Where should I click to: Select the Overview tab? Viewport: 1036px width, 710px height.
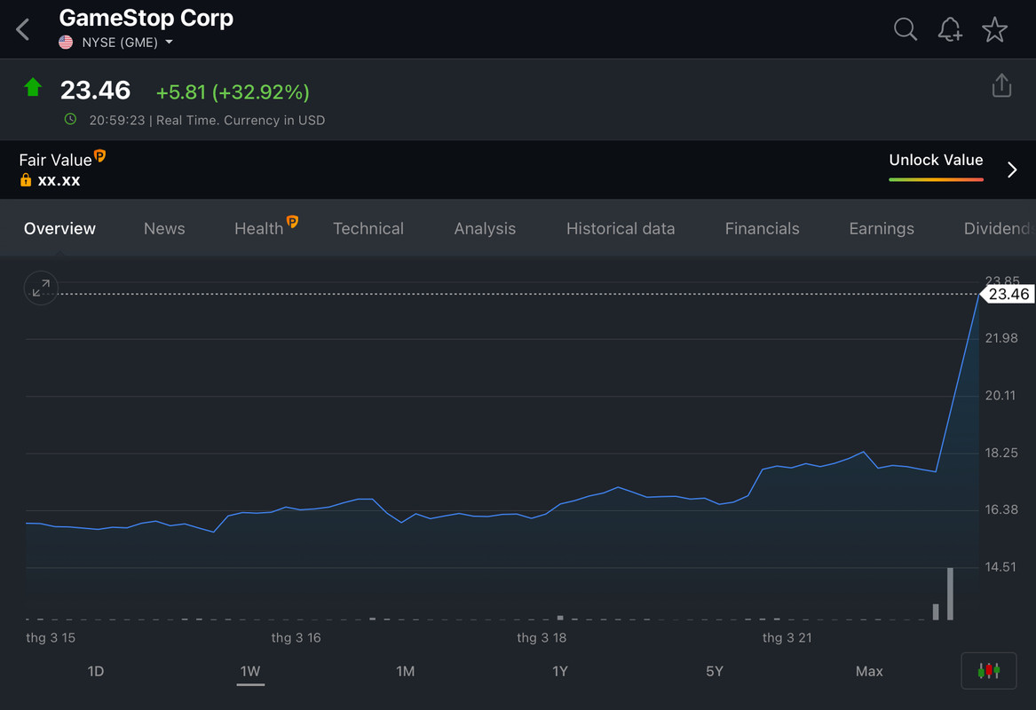click(x=59, y=228)
